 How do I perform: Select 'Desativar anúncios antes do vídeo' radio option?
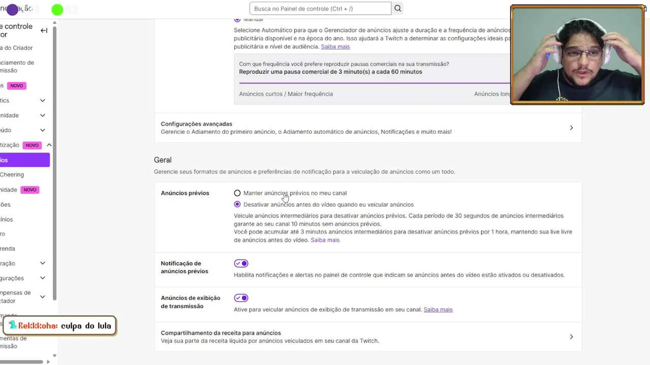coord(237,204)
